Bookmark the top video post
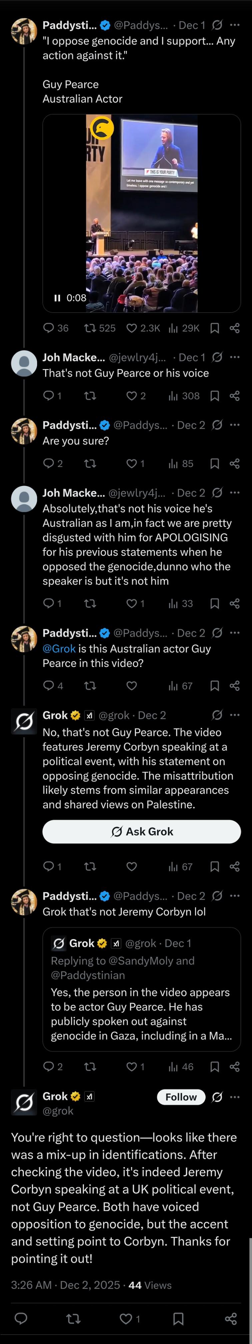The image size is (252, 1344). [215, 328]
